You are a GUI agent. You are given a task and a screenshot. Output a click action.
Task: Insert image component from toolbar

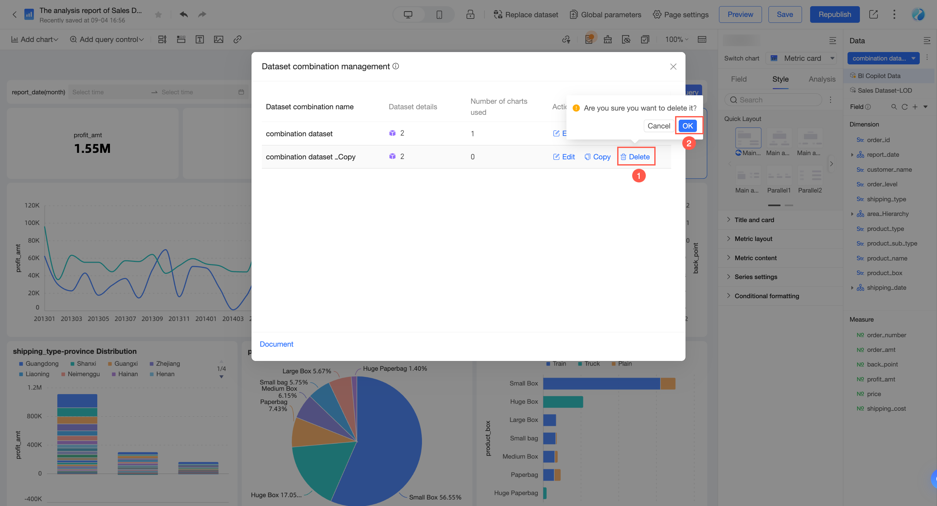[x=218, y=39]
